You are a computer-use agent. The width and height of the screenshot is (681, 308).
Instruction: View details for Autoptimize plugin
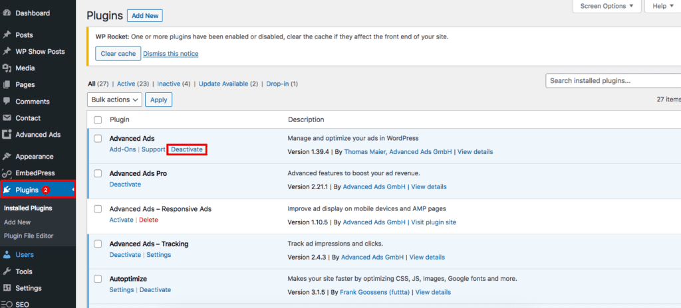[433, 292]
